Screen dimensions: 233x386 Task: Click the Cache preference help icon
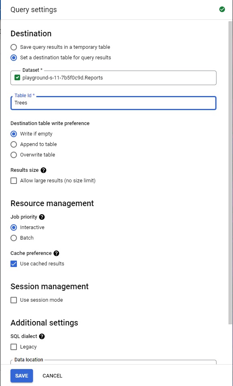[56, 253]
